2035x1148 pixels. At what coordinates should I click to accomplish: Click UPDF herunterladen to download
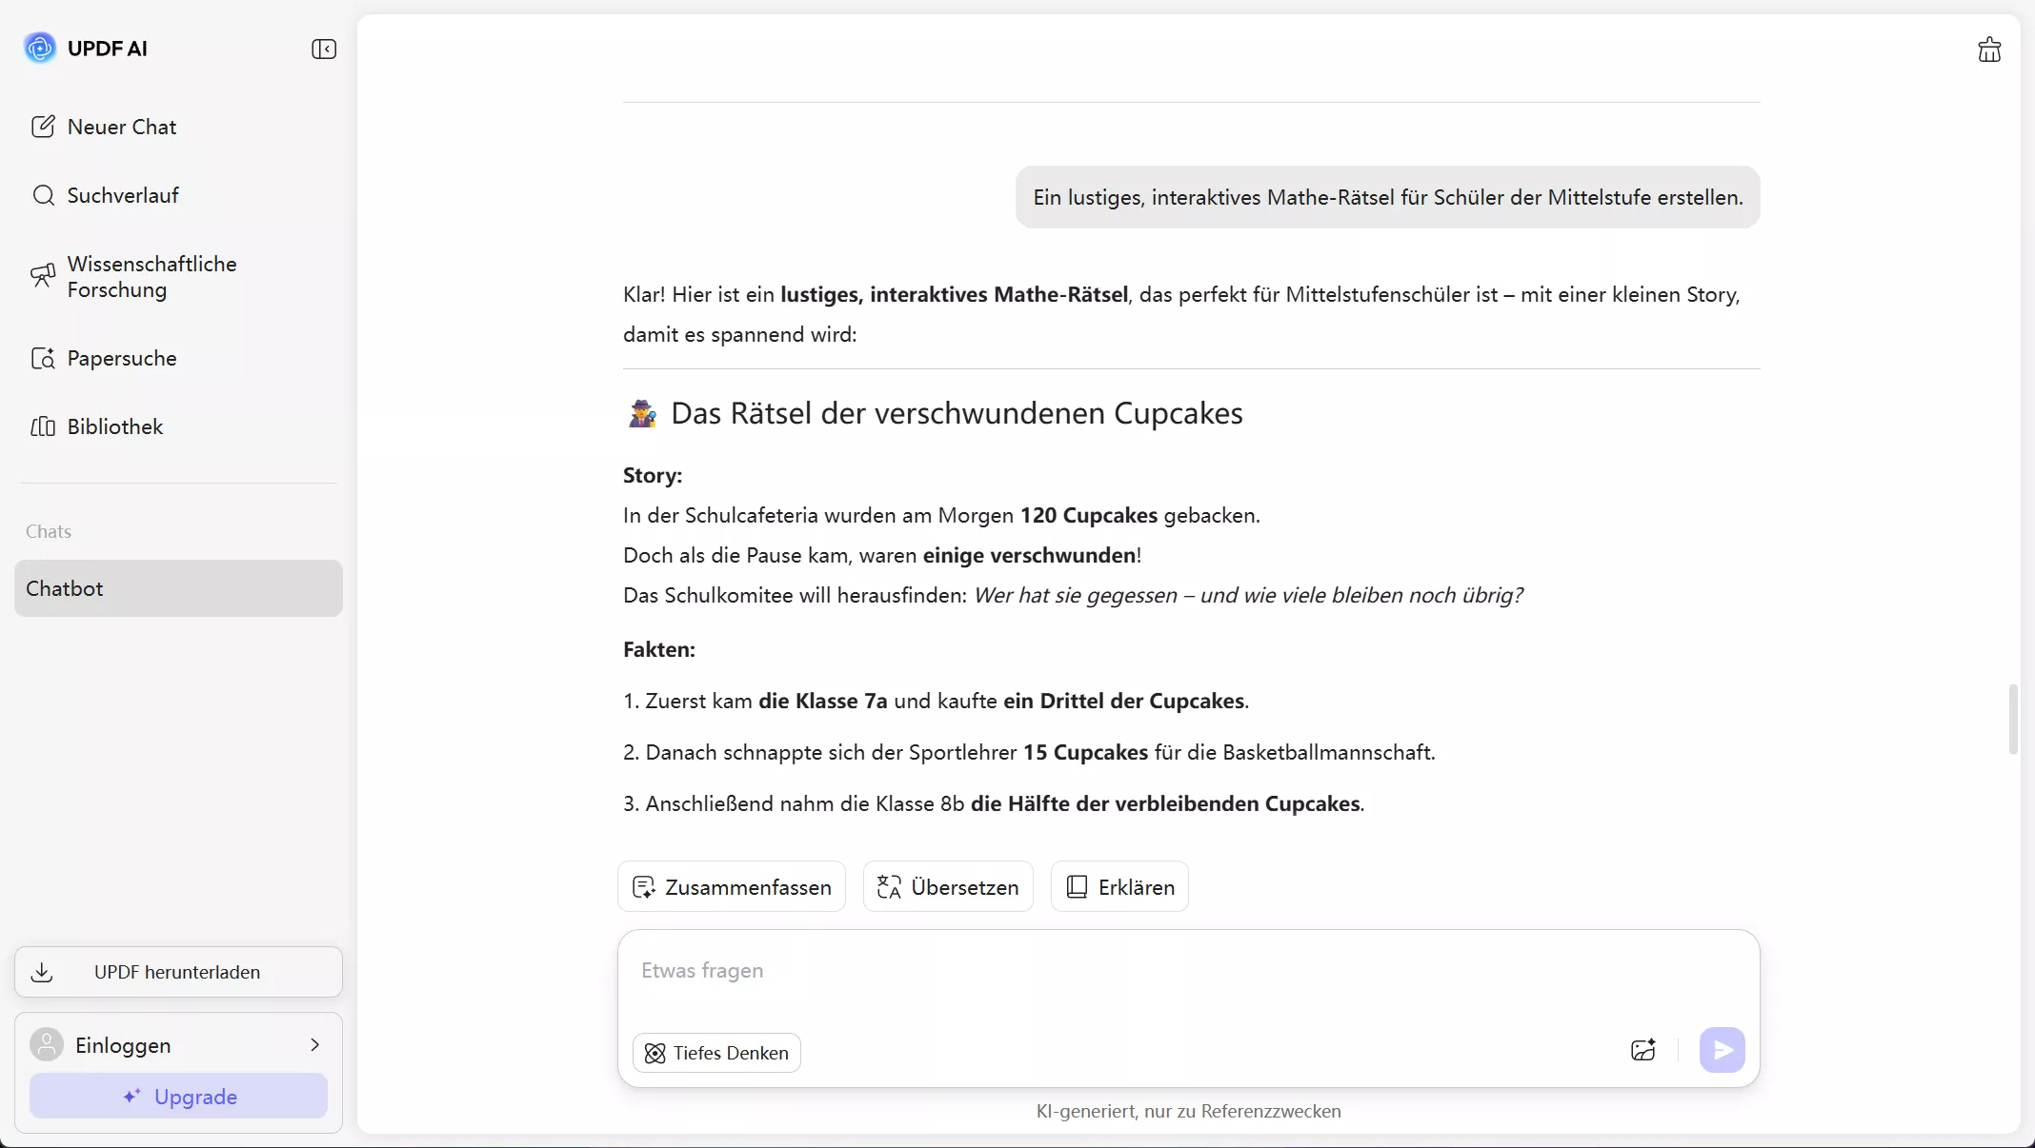(178, 972)
